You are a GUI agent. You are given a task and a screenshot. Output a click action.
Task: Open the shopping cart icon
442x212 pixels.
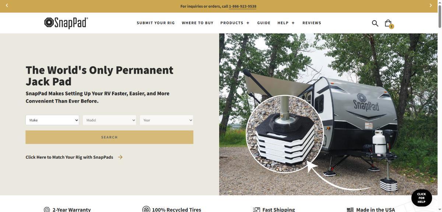click(x=388, y=23)
